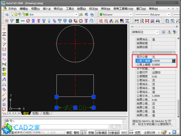Click the 公差上偏差 value field
The width and height of the screenshot is (181, 136).
(x=161, y=65)
